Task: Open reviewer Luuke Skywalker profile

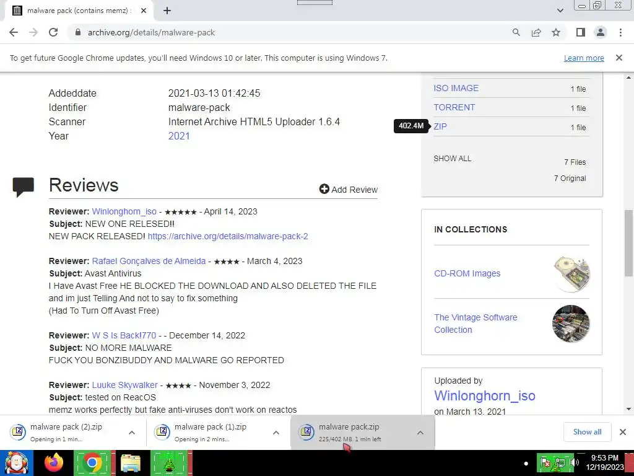Action: [x=124, y=385]
